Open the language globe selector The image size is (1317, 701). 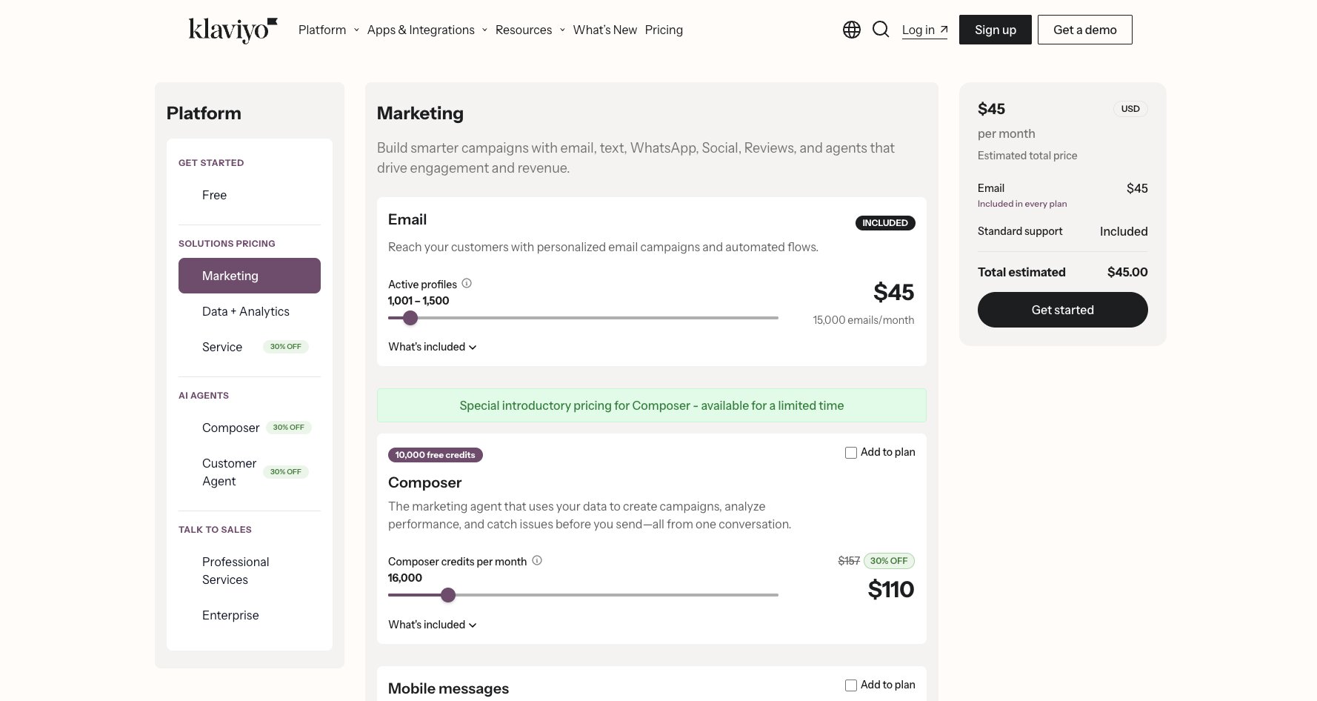852,30
